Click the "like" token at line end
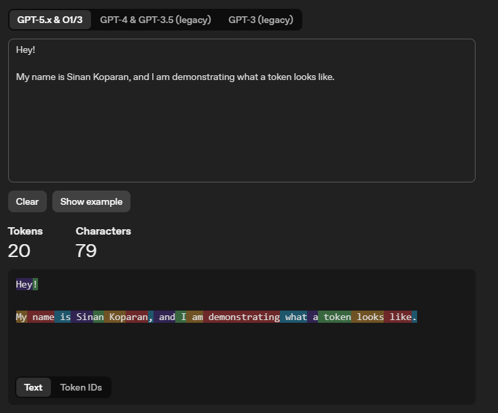The image size is (498, 413). click(399, 317)
